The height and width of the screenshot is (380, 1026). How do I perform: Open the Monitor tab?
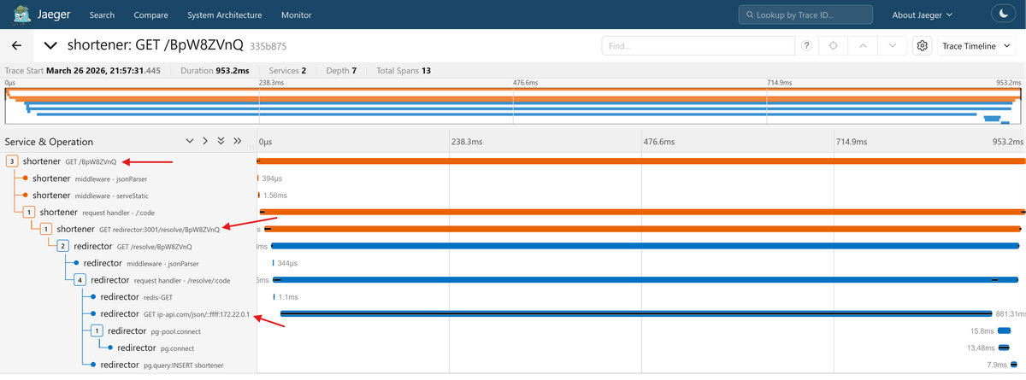coord(297,15)
